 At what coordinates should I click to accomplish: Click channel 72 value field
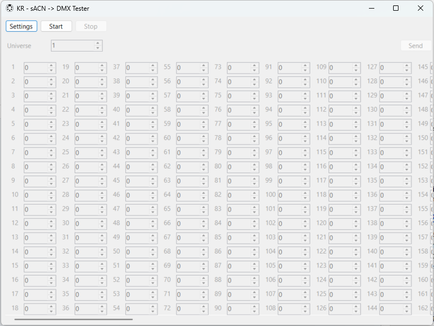[193, 309]
